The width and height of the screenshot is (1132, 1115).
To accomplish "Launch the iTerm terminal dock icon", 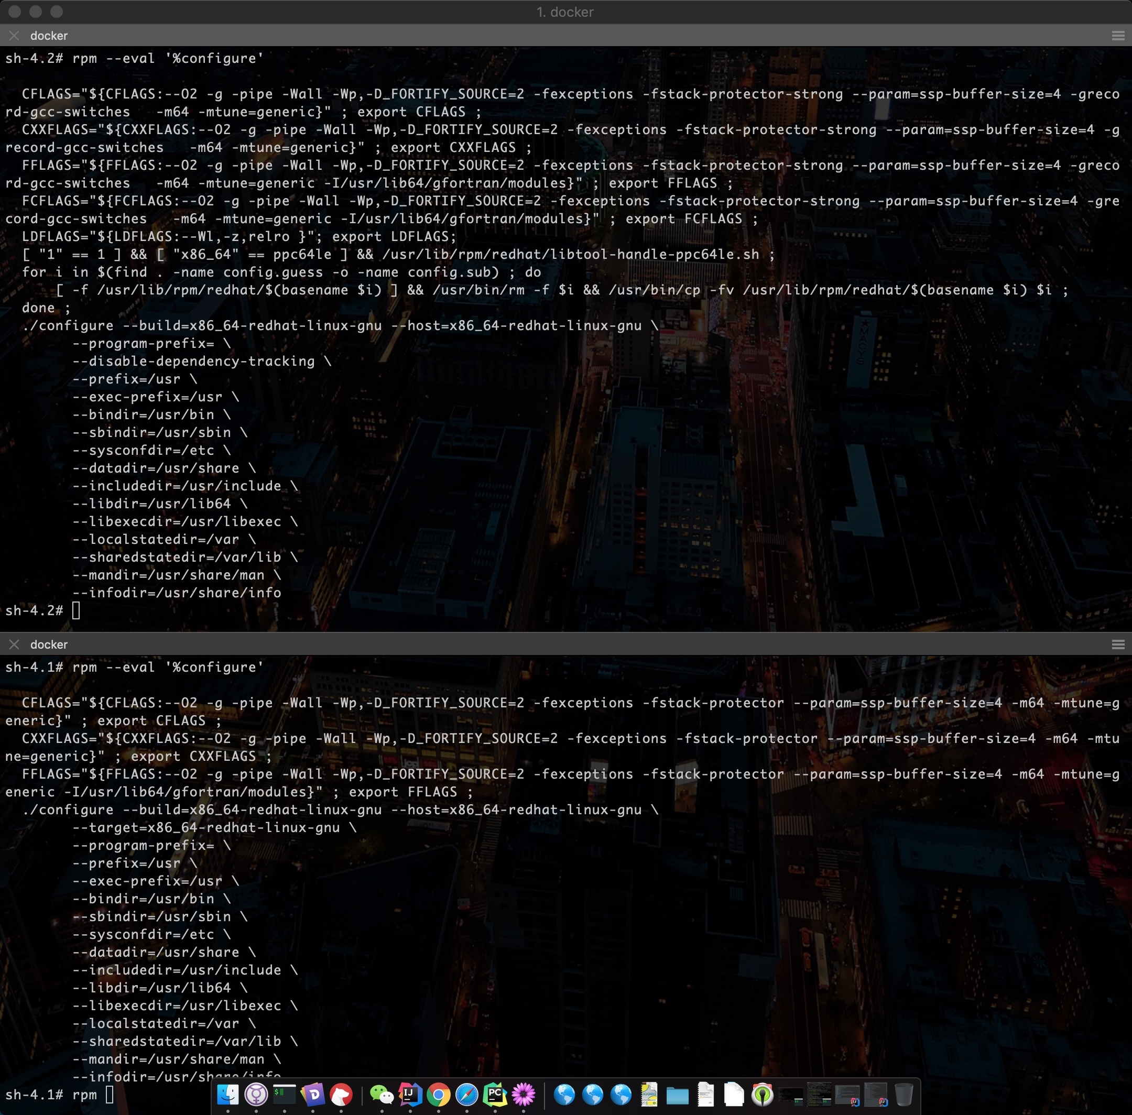I will coord(285,1094).
